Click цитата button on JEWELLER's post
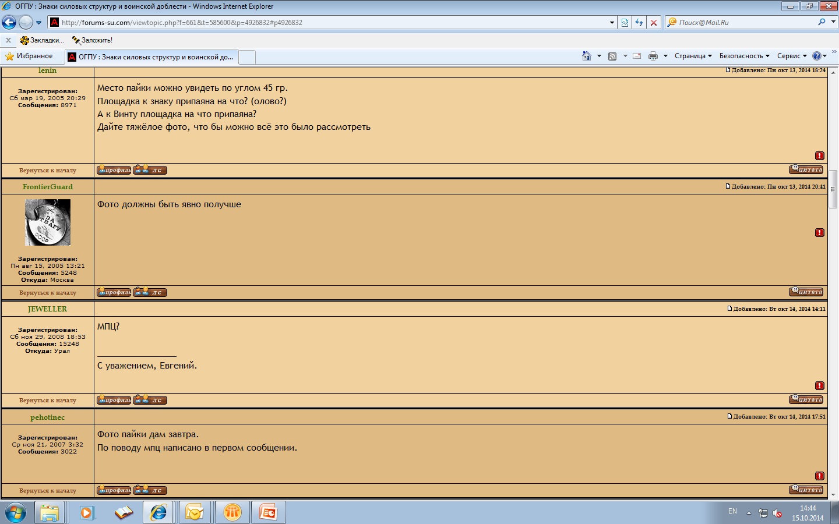Viewport: 839px width, 524px height. tap(806, 399)
